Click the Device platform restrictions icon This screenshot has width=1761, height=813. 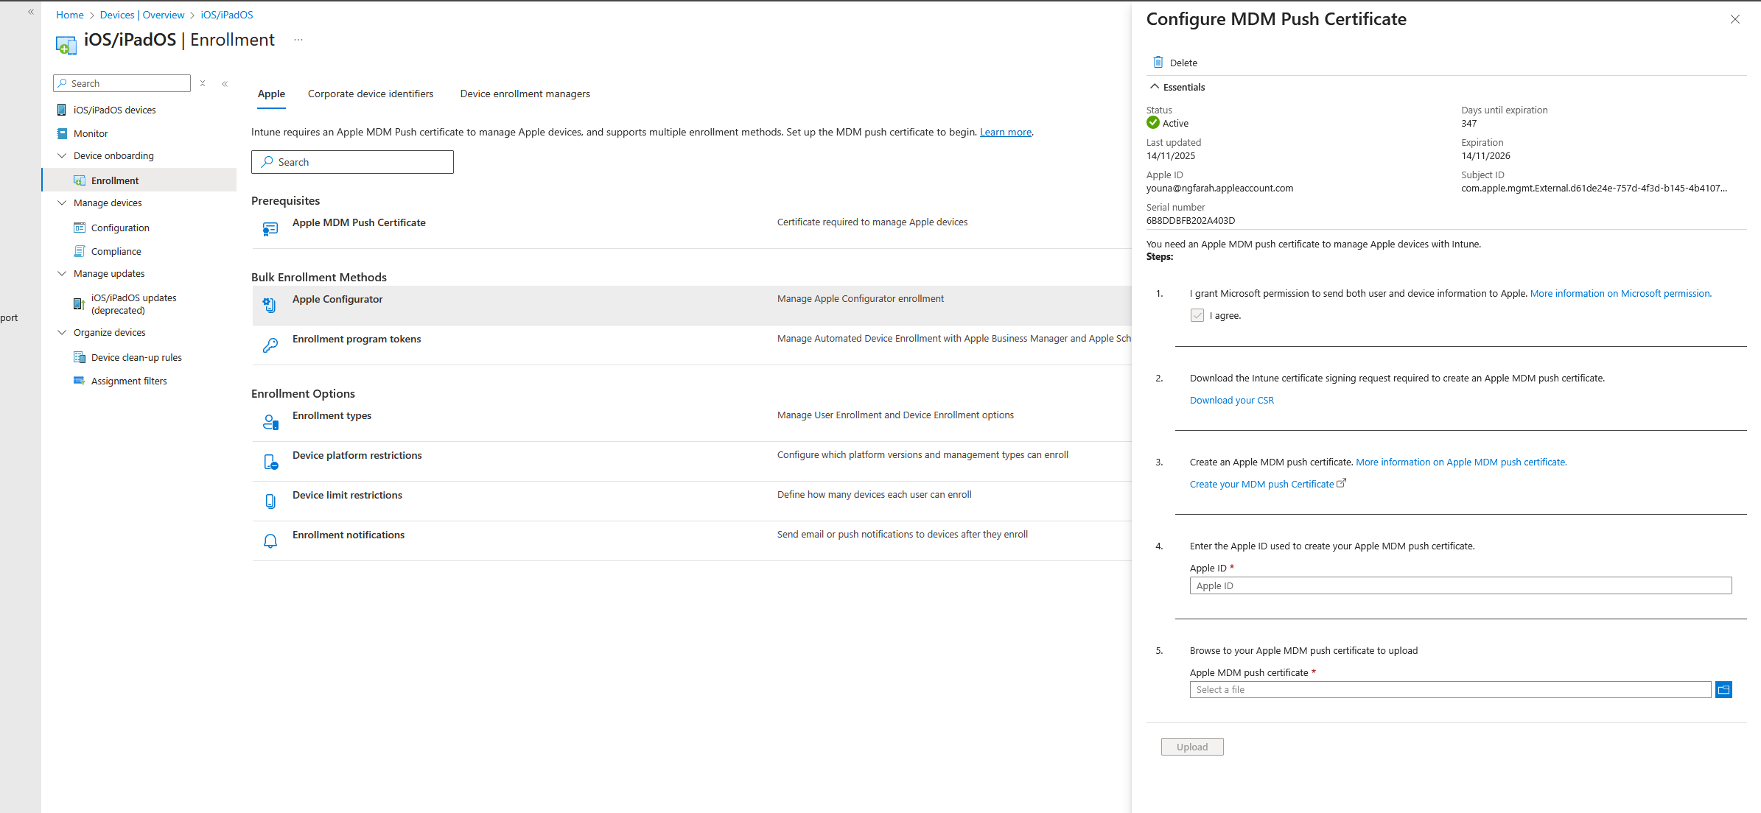270,462
